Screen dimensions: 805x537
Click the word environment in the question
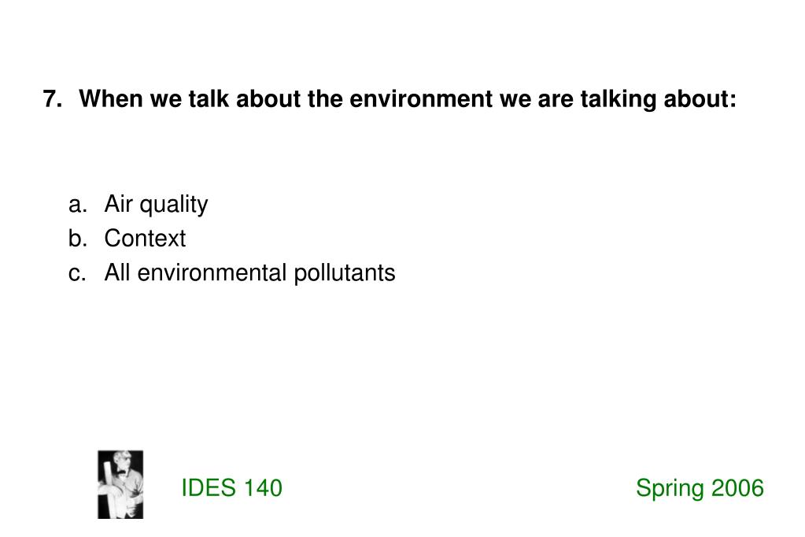point(421,98)
